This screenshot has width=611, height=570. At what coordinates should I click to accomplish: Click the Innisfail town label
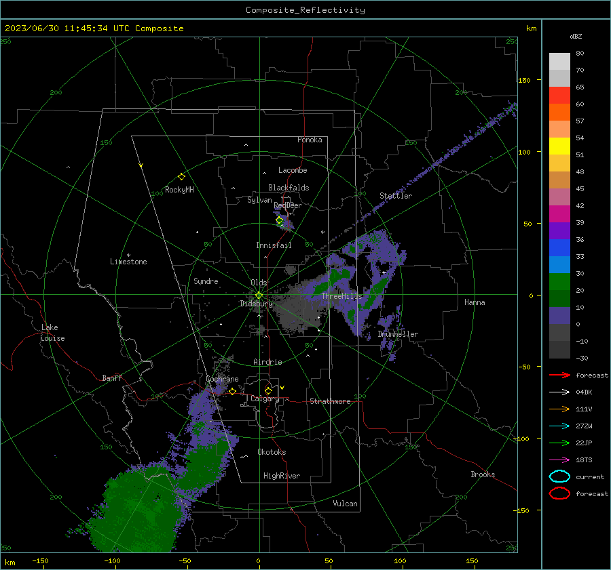274,245
